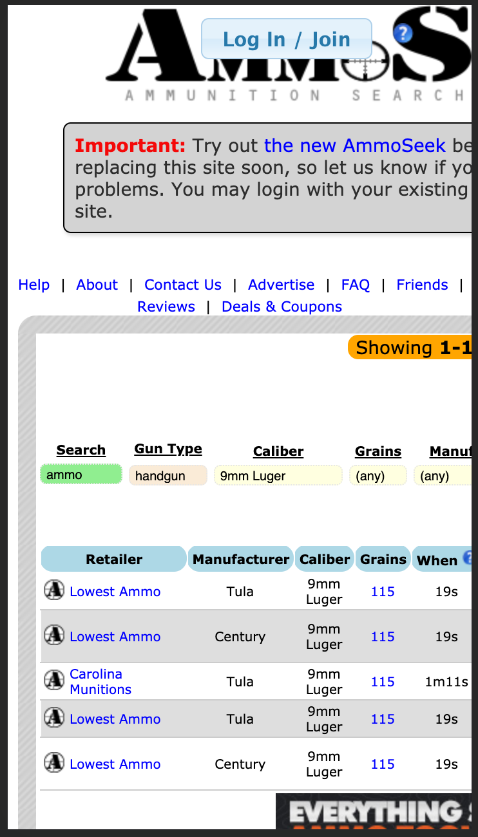Click the retailer icon in the first Lowest Ammo Century row
This screenshot has width=478, height=837.
click(x=54, y=635)
